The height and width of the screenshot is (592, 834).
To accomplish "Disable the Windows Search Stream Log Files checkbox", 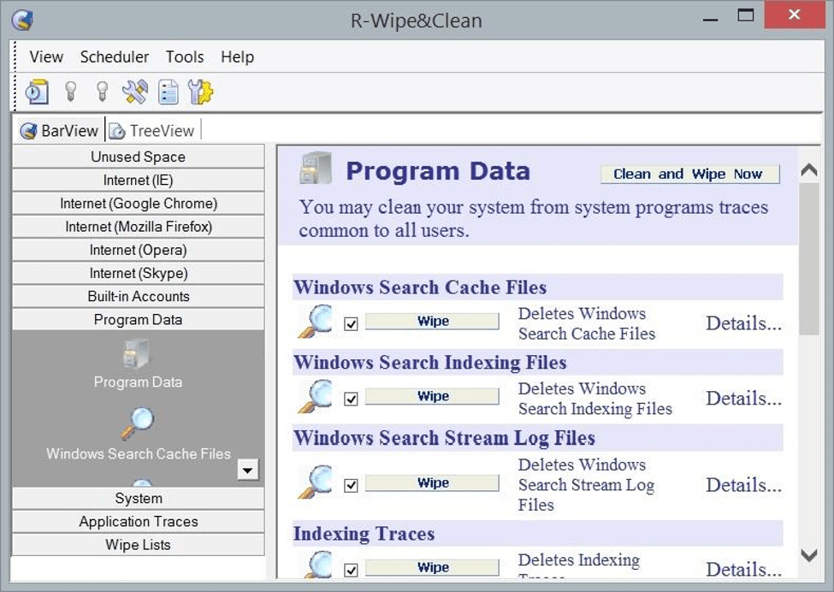I will pos(351,485).
